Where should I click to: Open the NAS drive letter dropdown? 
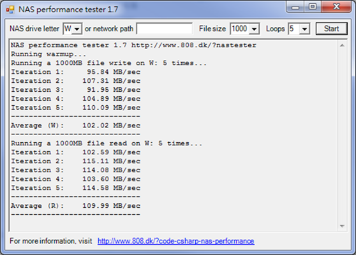click(x=77, y=29)
